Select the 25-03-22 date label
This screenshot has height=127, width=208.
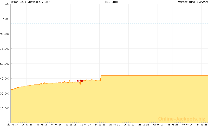[129, 125]
